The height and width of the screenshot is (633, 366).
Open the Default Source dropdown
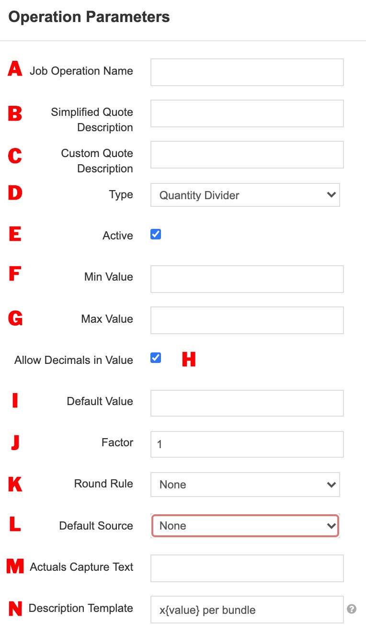tap(245, 526)
